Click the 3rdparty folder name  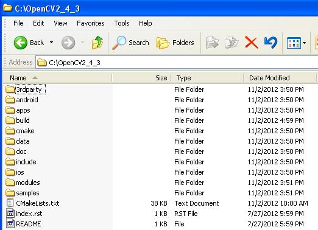click(x=29, y=89)
